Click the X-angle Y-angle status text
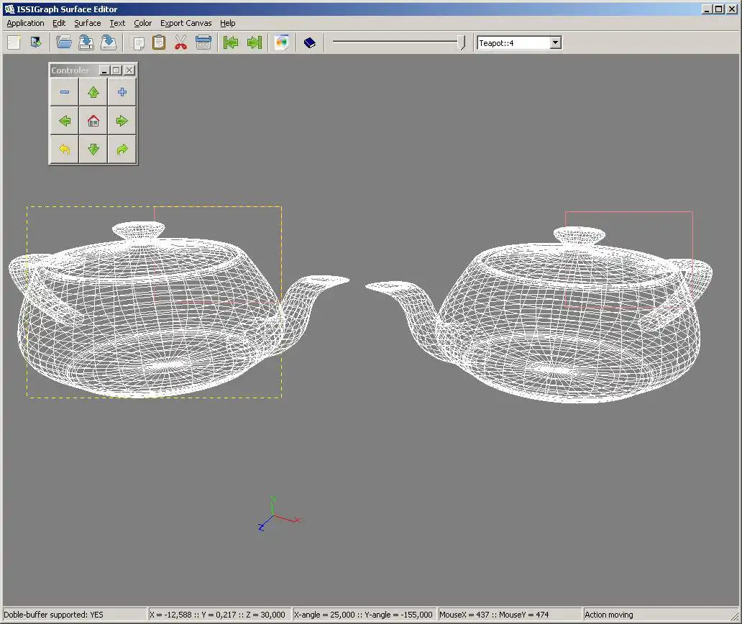The height and width of the screenshot is (624, 742). (x=363, y=615)
